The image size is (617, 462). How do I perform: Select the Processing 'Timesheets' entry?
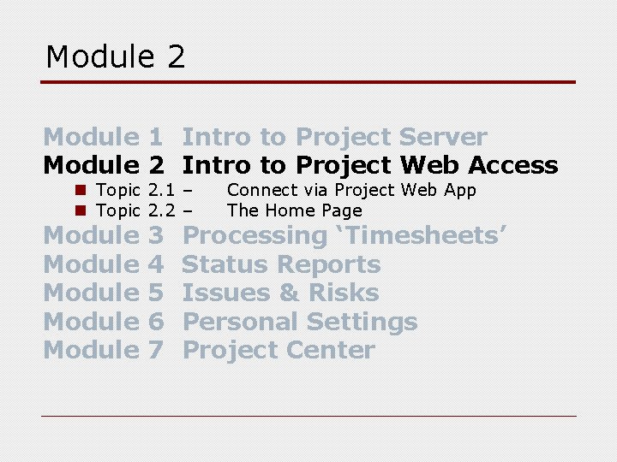[x=346, y=235]
